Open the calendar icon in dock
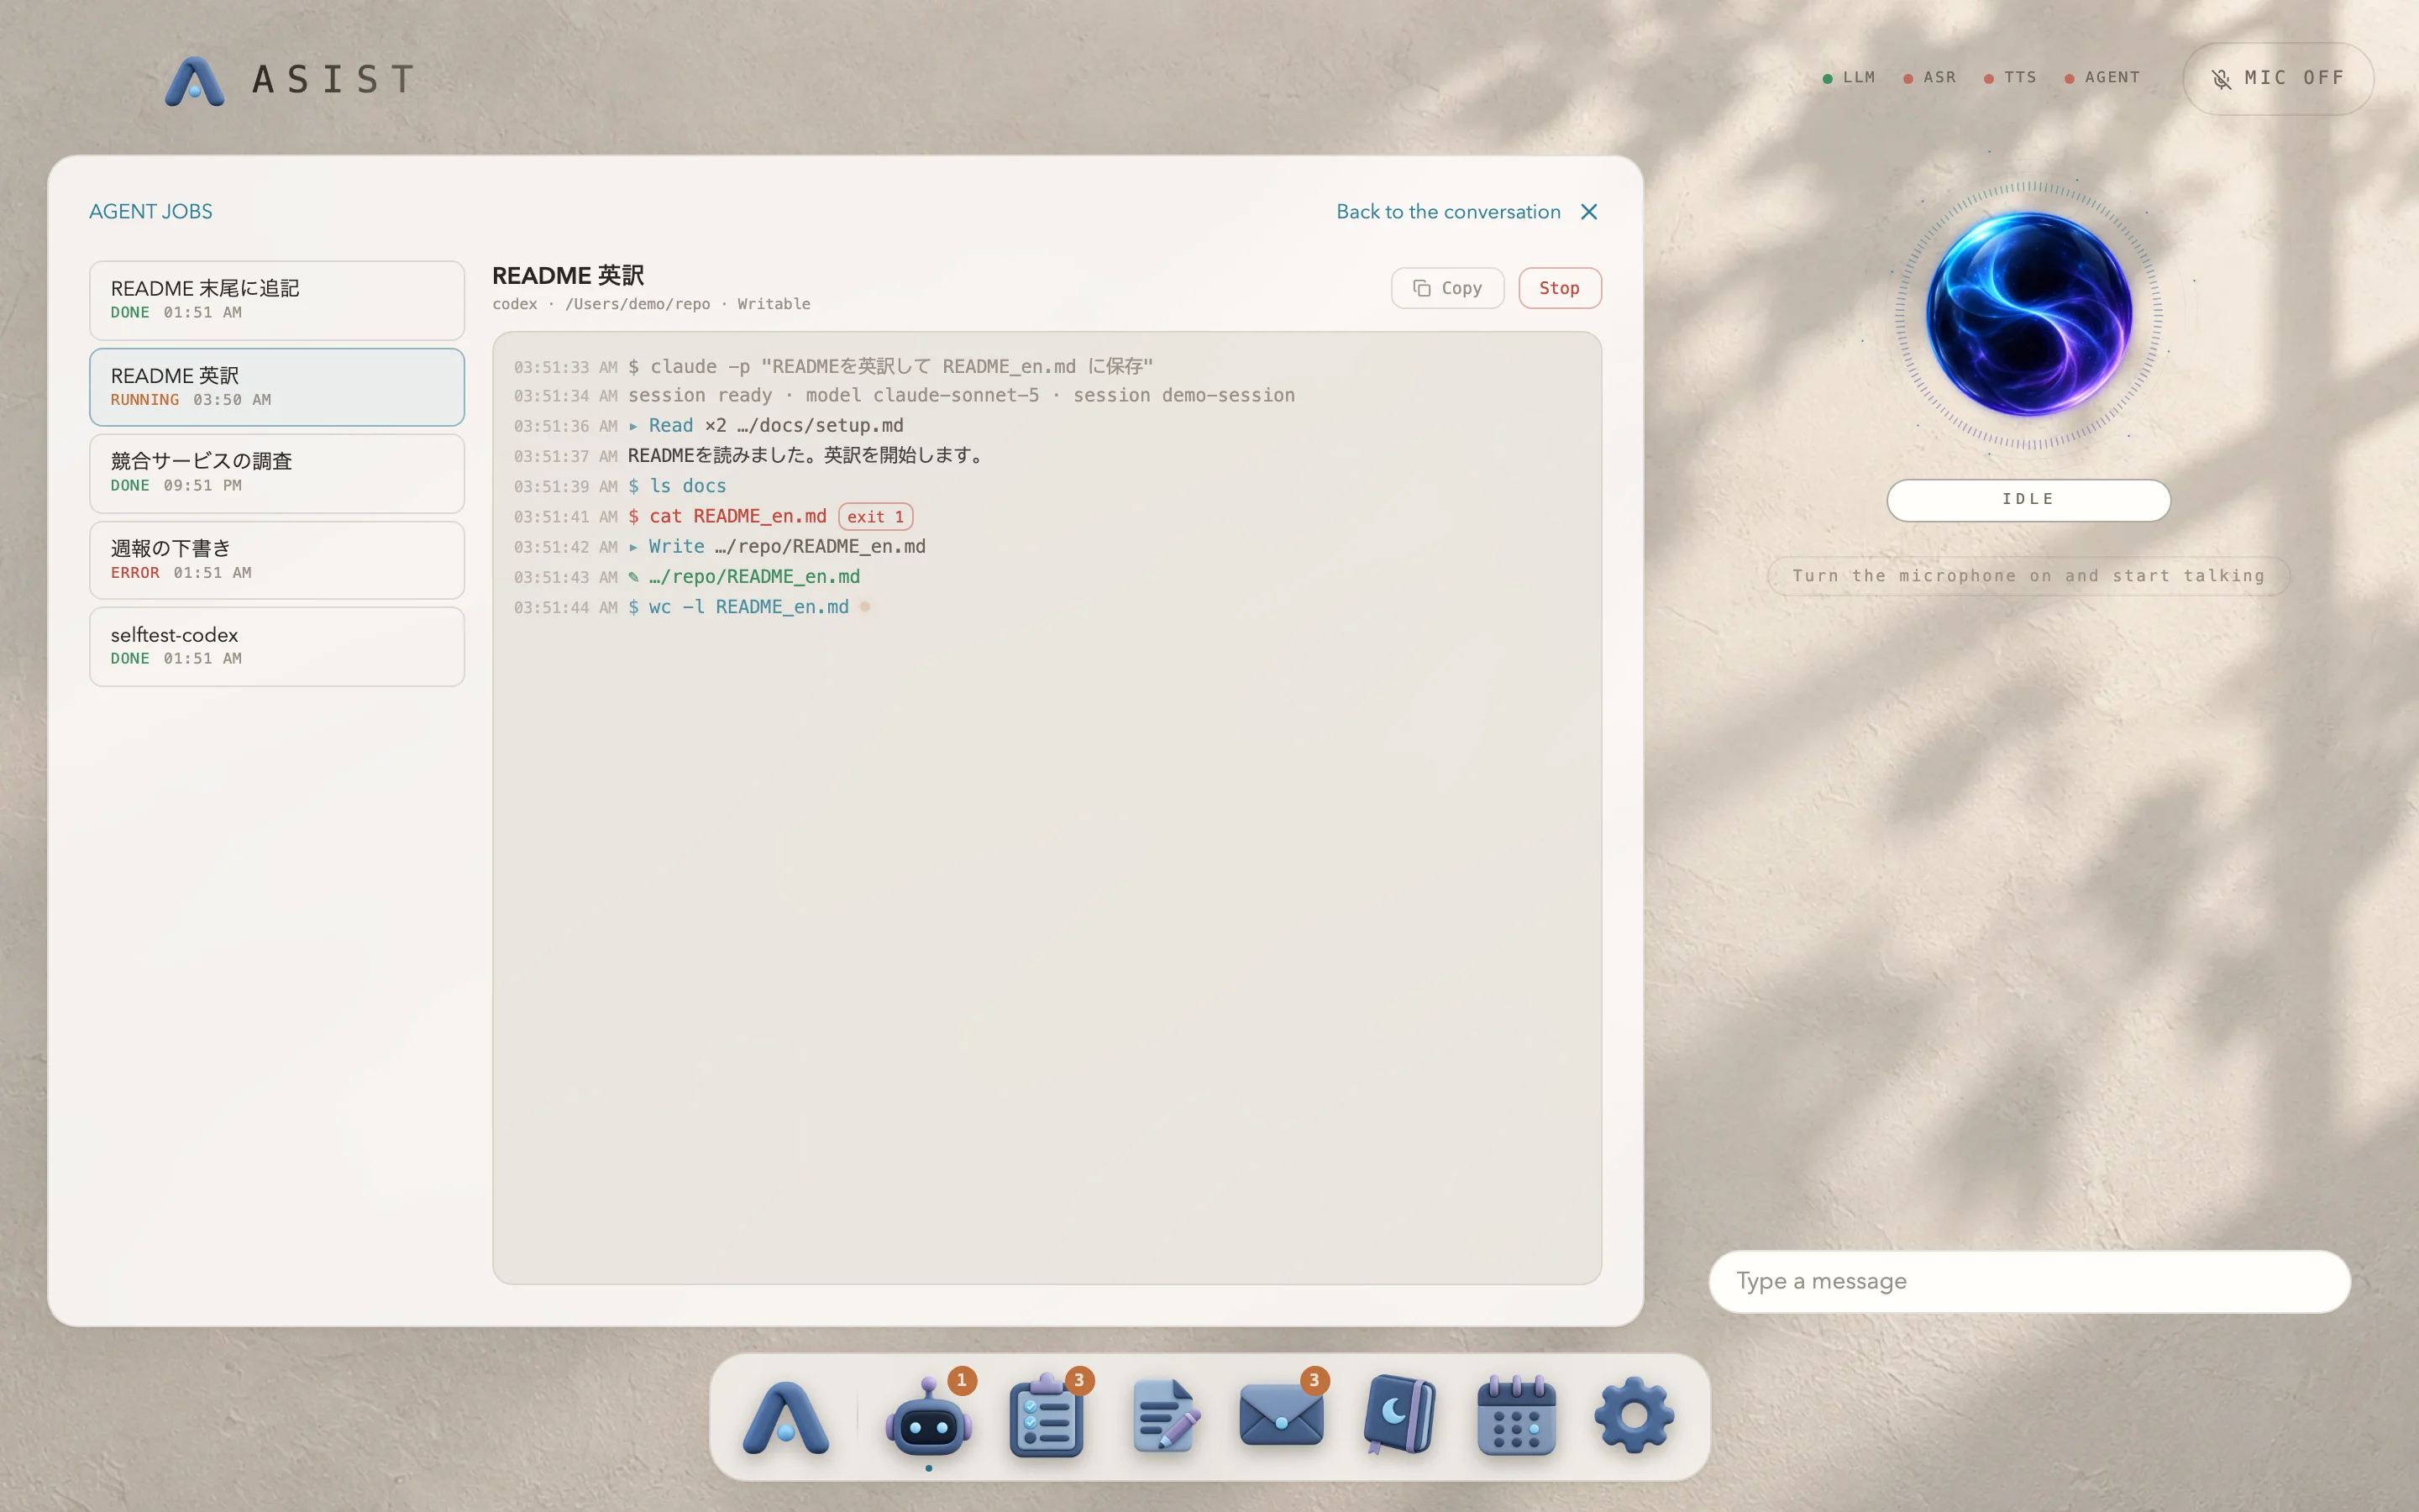Image resolution: width=2419 pixels, height=1512 pixels. click(x=1516, y=1416)
